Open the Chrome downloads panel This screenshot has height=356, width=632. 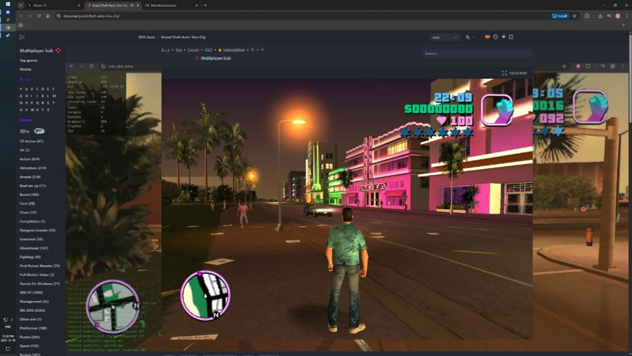coord(600,16)
